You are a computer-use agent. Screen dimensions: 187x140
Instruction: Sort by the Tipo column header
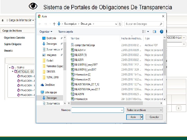click(x=147, y=38)
